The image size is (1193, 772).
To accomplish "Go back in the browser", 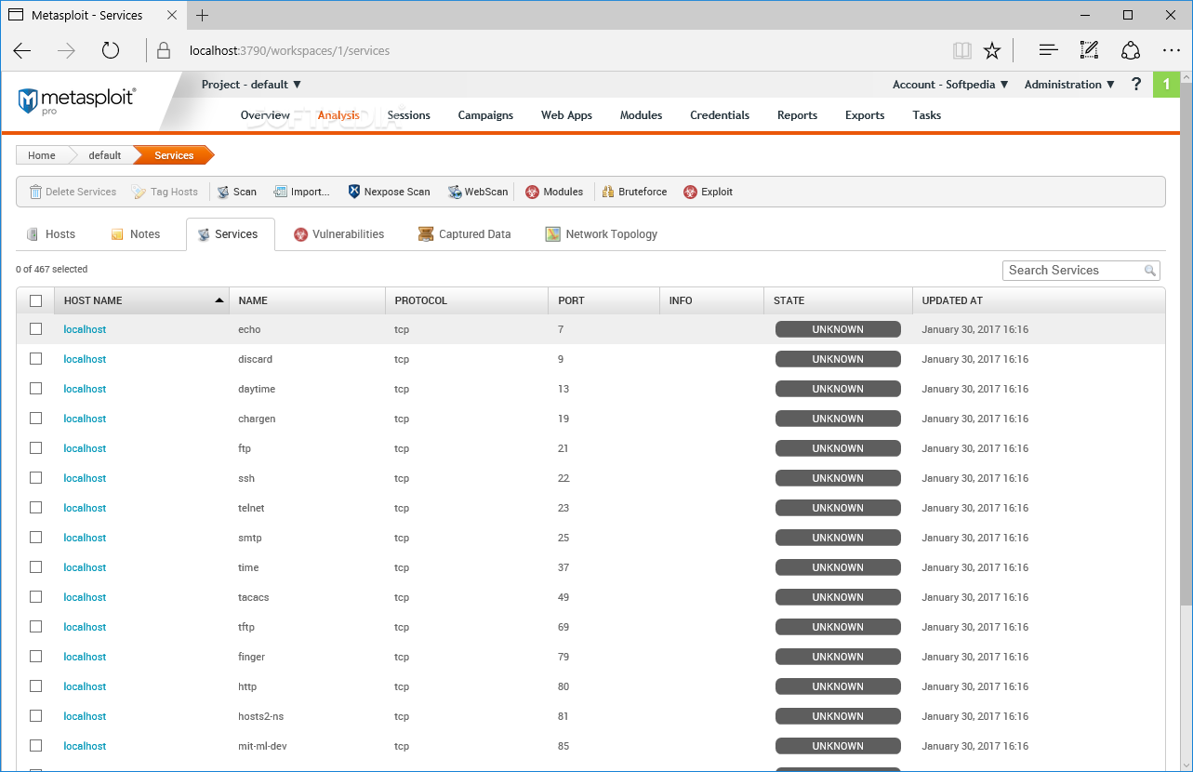I will click(22, 51).
